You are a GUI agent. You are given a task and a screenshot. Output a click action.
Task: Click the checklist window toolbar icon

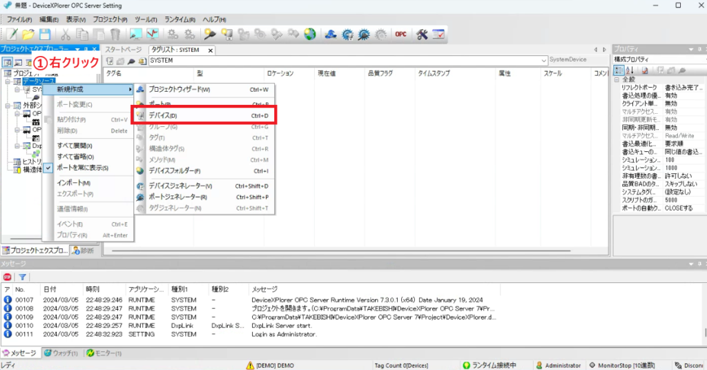438,35
